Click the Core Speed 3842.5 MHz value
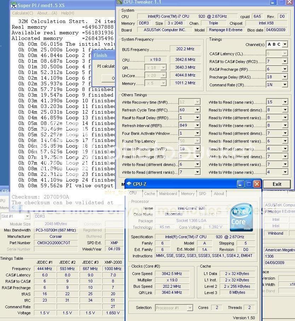 pyautogui.click(x=172, y=274)
